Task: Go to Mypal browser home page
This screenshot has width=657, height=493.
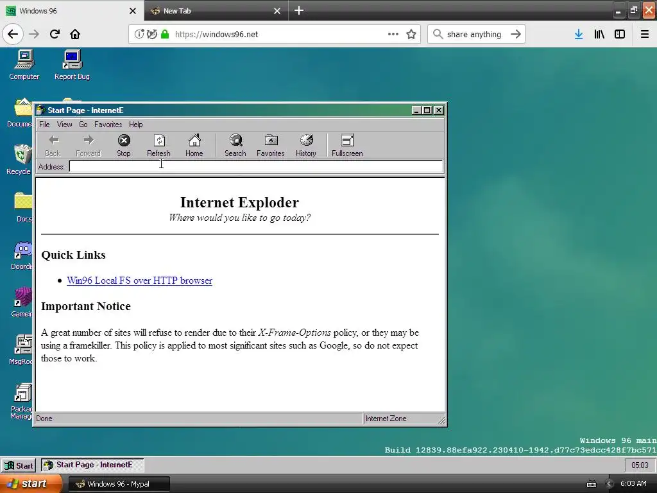Action: pyautogui.click(x=75, y=34)
